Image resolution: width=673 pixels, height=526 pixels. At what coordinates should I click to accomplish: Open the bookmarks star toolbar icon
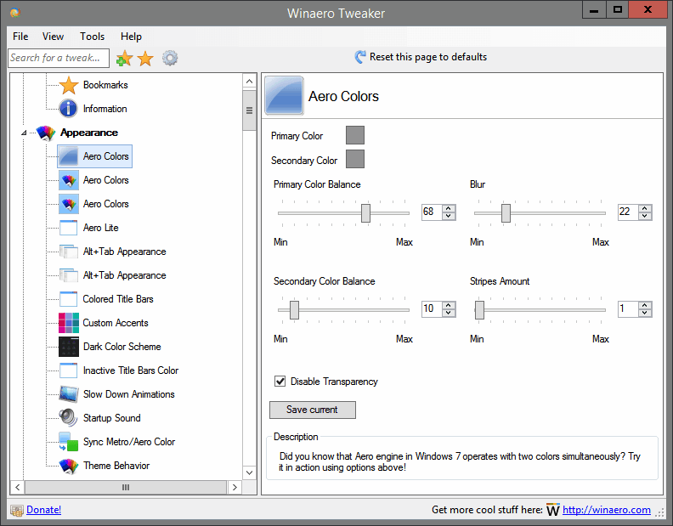coord(145,59)
